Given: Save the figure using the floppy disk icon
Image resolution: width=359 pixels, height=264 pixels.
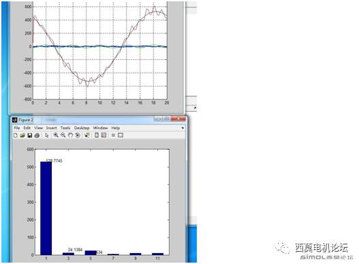Looking at the screenshot, I should 30,135.
